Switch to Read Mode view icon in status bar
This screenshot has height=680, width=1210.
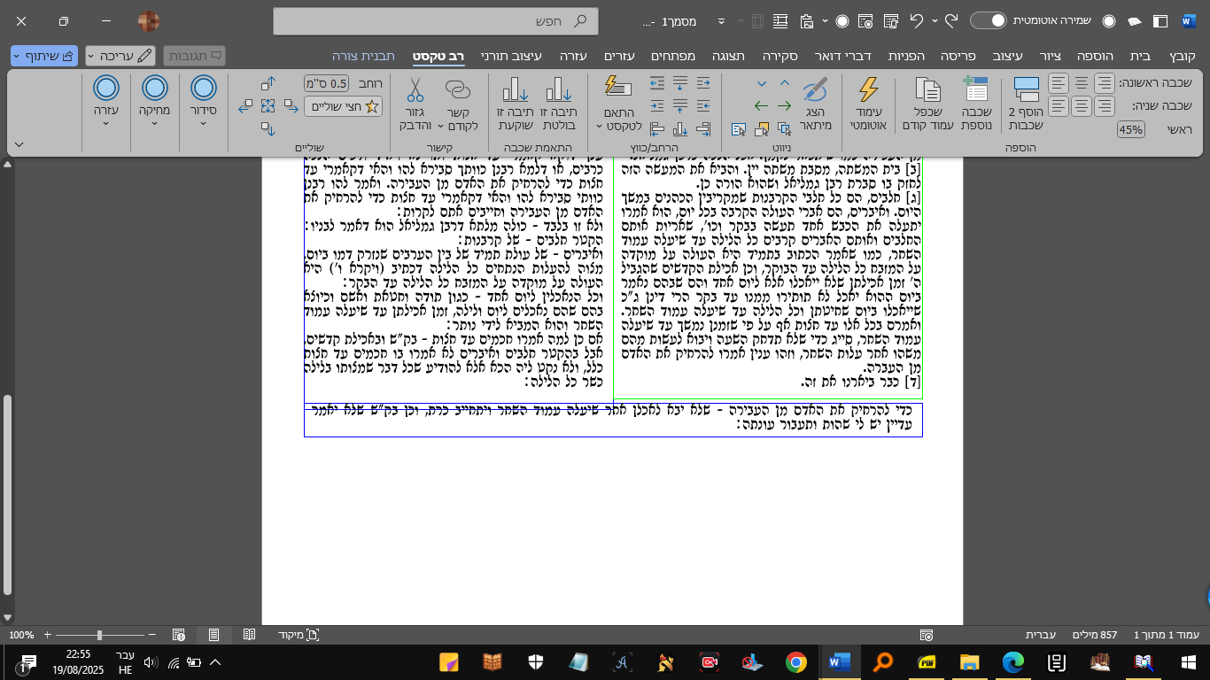tap(250, 635)
